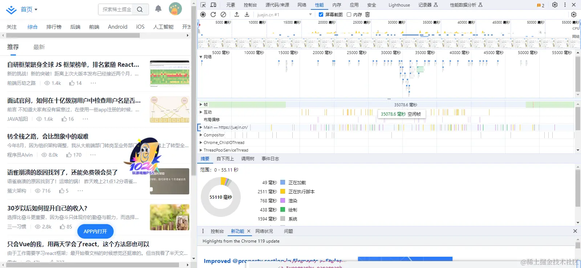
Task: Expand the Chrome_ChildIOThread track
Action: [x=201, y=143]
